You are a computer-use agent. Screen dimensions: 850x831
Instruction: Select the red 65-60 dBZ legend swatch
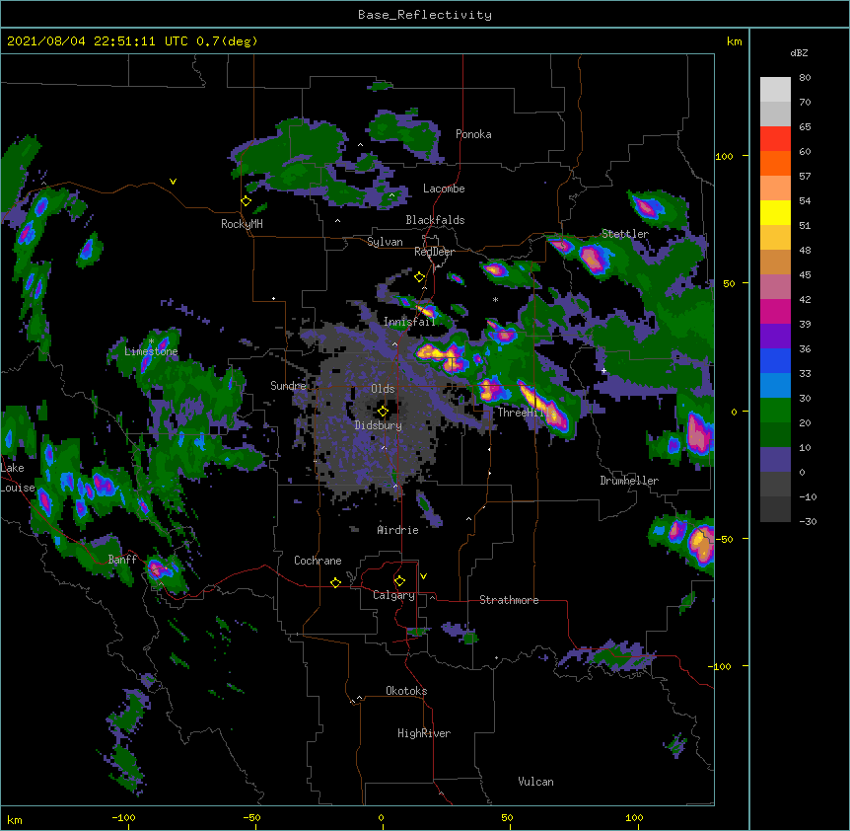[x=775, y=138]
